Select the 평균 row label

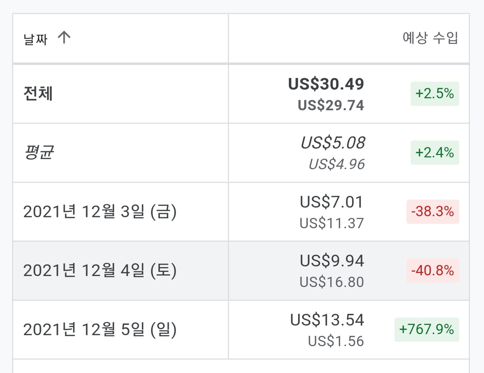coord(39,152)
